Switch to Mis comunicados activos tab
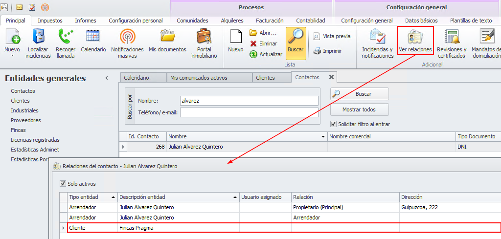The width and height of the screenshot is (501, 239). [x=209, y=78]
